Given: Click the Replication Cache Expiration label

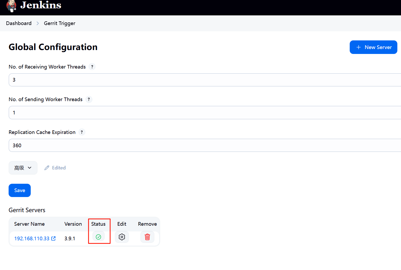Looking at the screenshot, I should 42,132.
